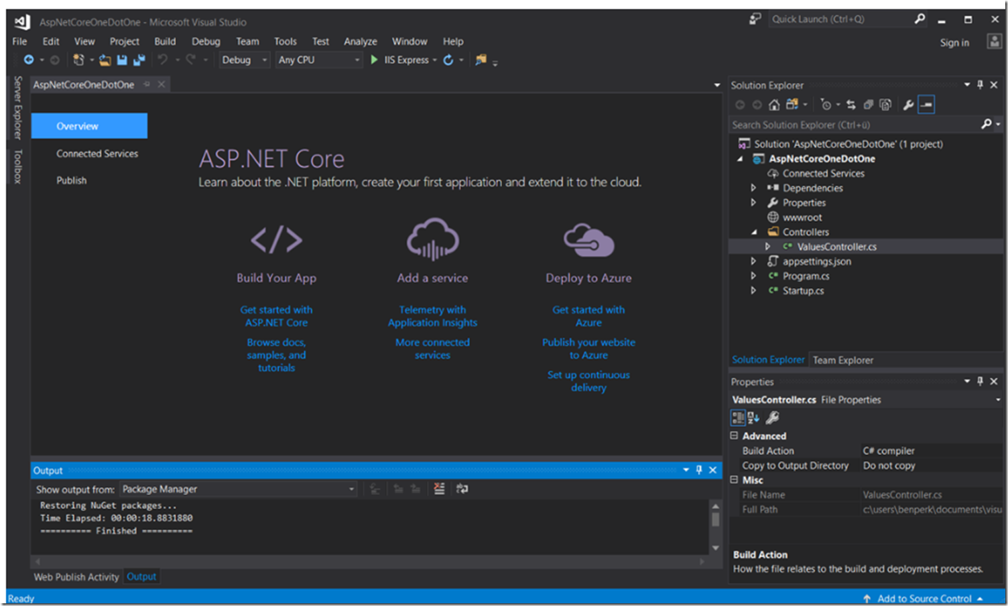
Task: Start debugging with green play icon
Action: (374, 60)
